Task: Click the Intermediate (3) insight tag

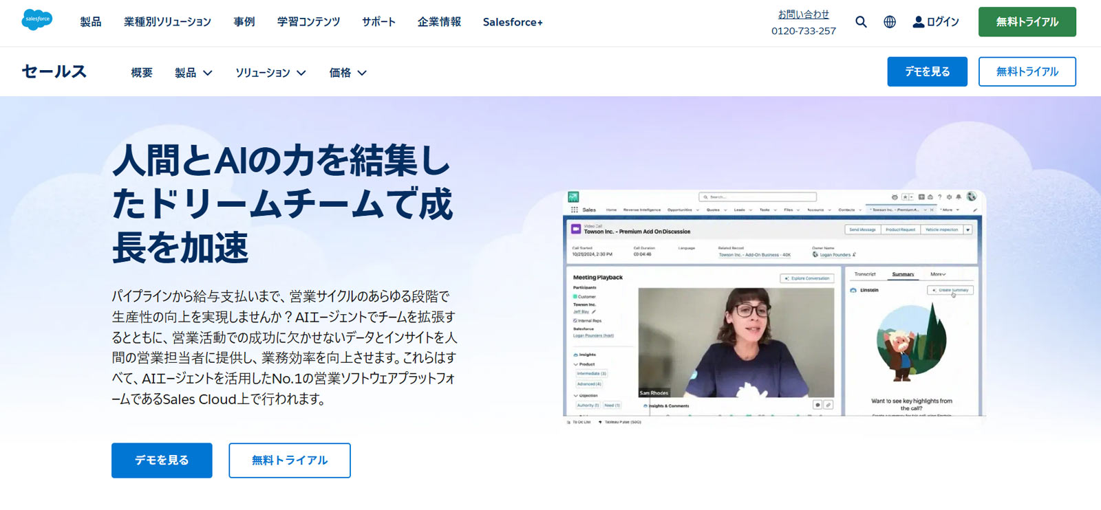Action: (592, 373)
